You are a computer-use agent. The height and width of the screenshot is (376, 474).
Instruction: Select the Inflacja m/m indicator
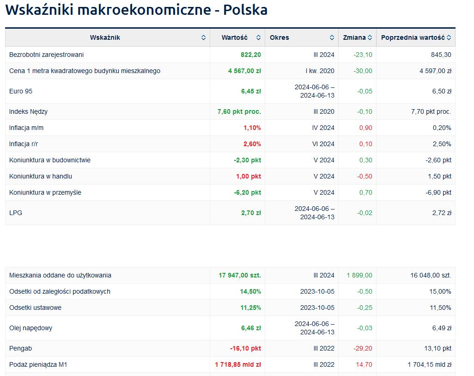coord(26,128)
